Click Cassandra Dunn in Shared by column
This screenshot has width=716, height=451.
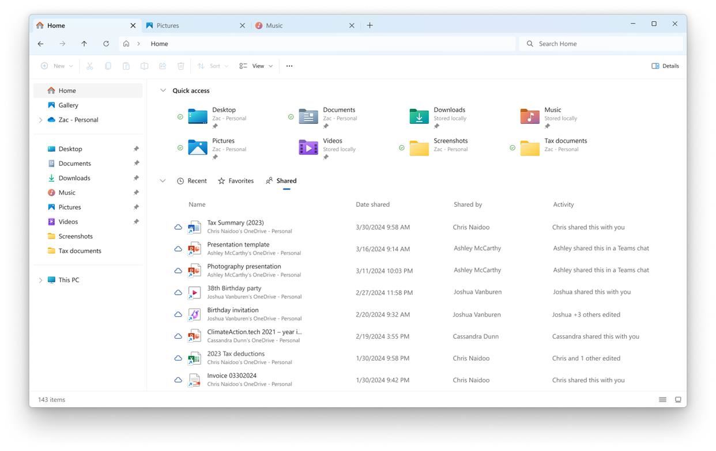(476, 336)
